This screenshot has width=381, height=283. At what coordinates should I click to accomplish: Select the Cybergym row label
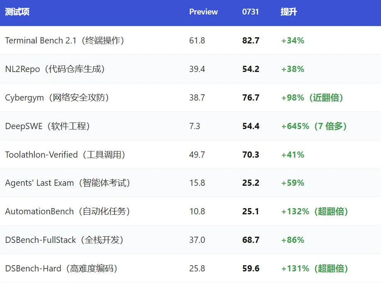pos(57,98)
